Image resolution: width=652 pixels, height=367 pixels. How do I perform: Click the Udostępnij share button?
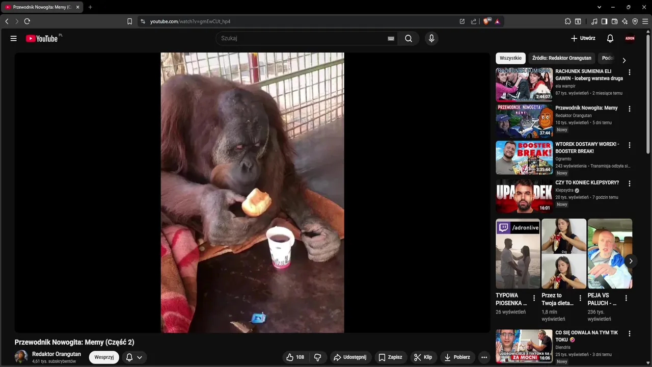click(x=350, y=357)
